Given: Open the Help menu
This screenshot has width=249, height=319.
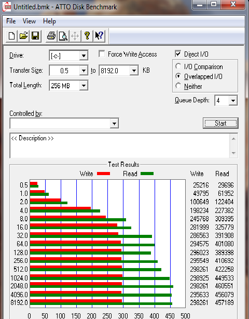Looking at the screenshot, I should pyautogui.click(x=49, y=21).
